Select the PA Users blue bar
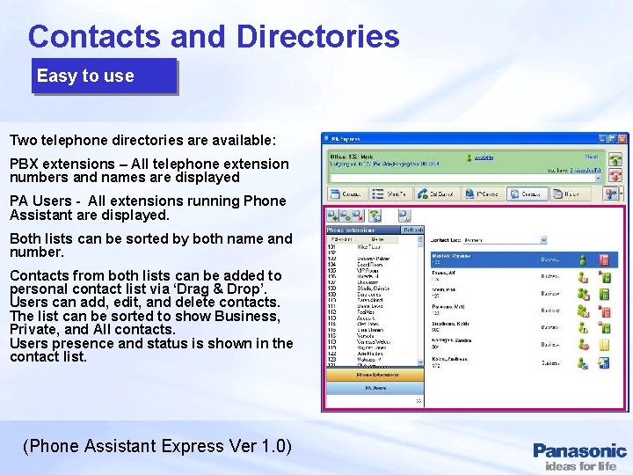 (375, 388)
